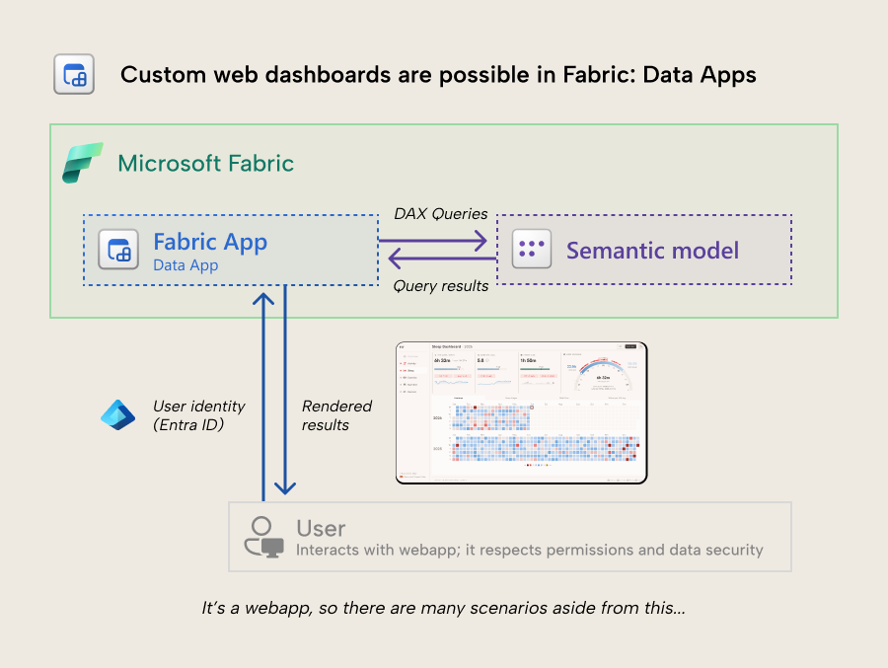Click the User person-with-monitor icon
Screen dimensions: 888x668
[263, 537]
